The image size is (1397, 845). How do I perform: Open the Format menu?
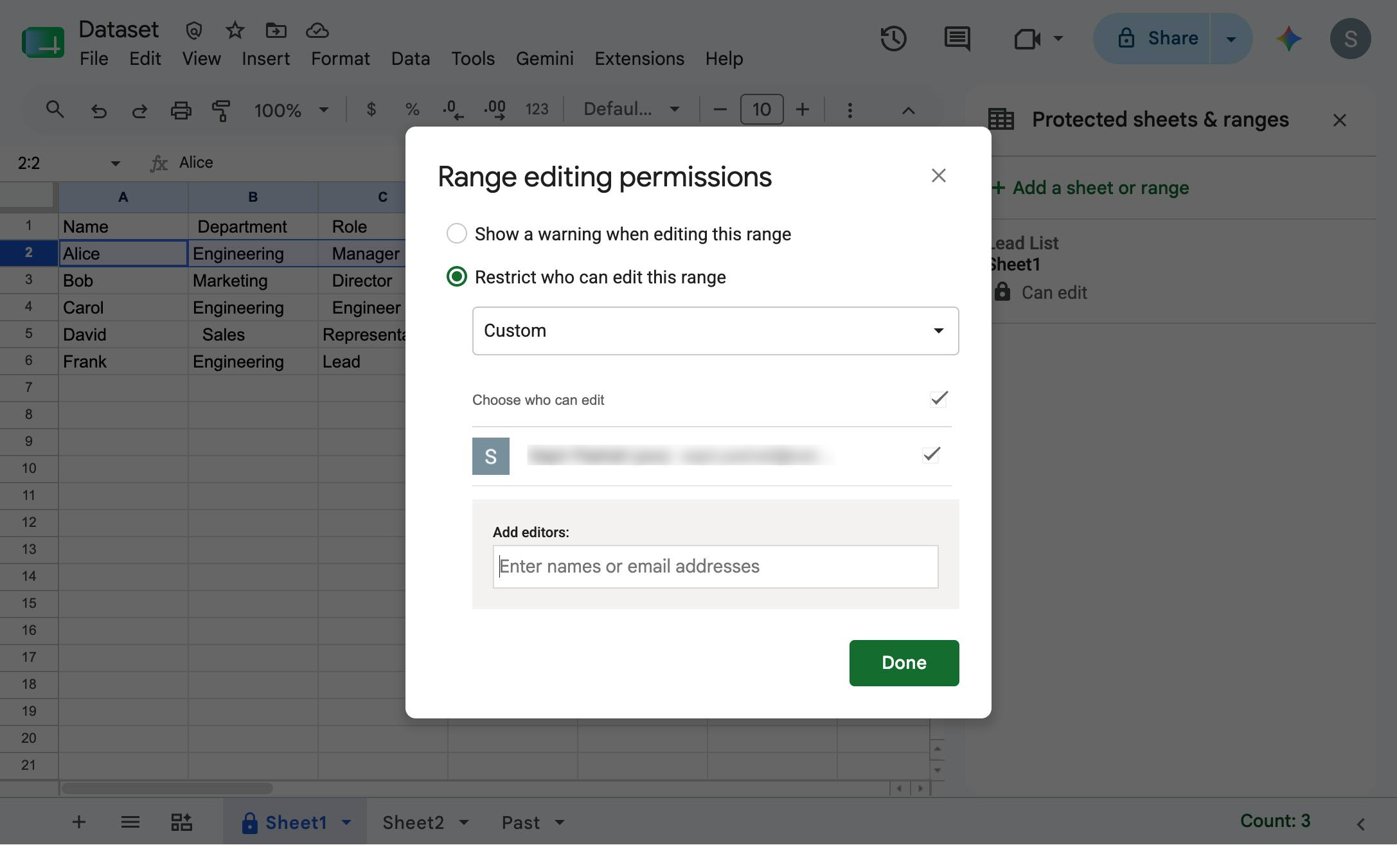click(340, 58)
